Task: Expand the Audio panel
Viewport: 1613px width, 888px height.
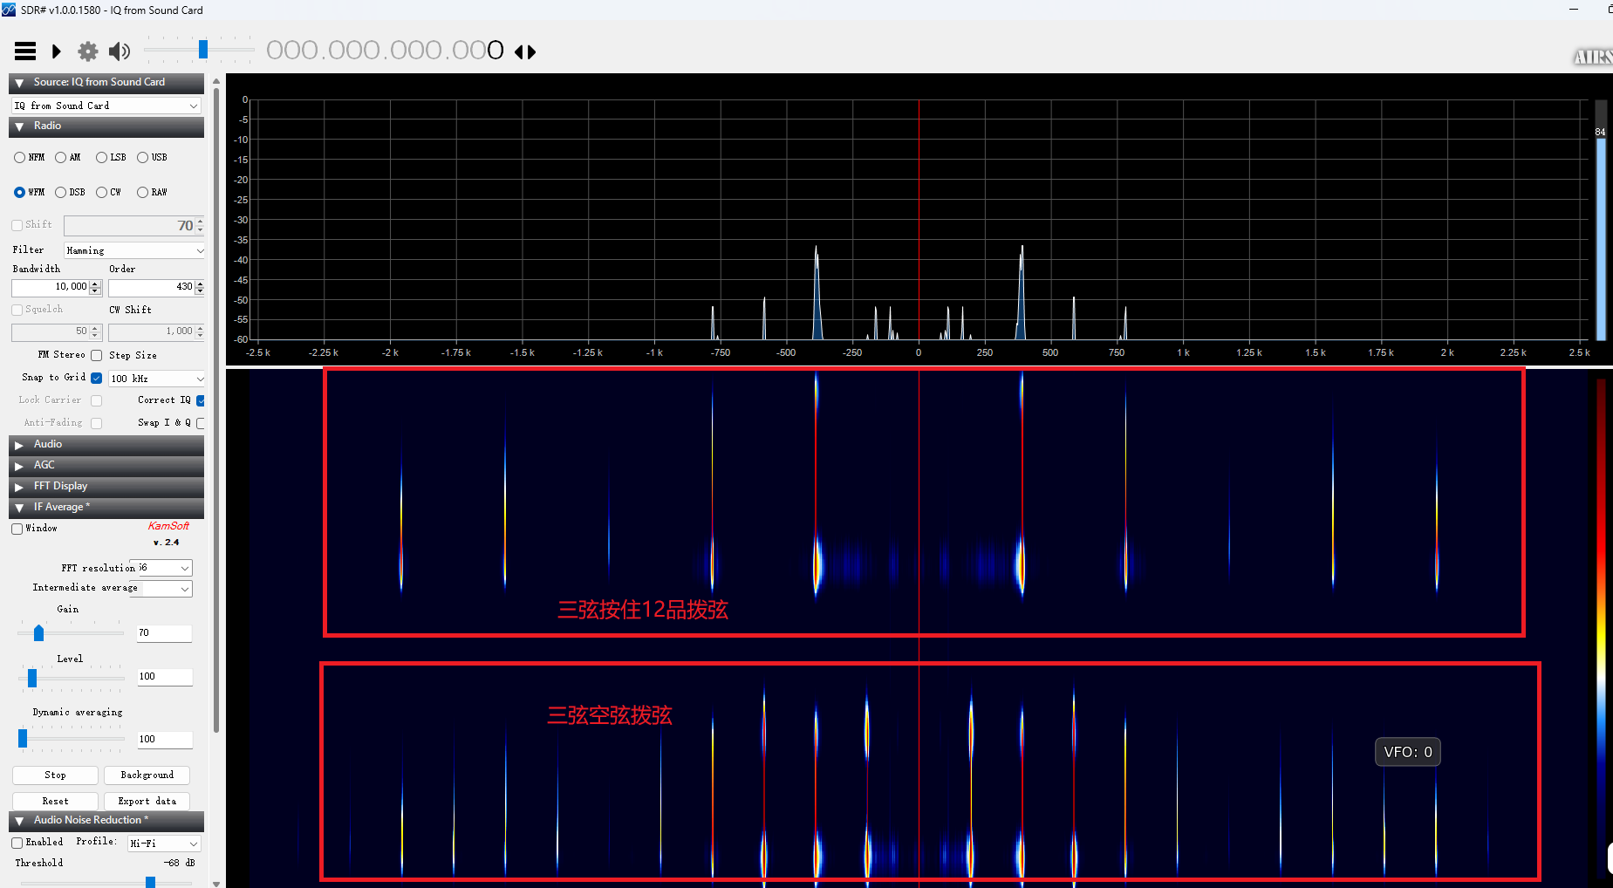Action: click(x=19, y=445)
